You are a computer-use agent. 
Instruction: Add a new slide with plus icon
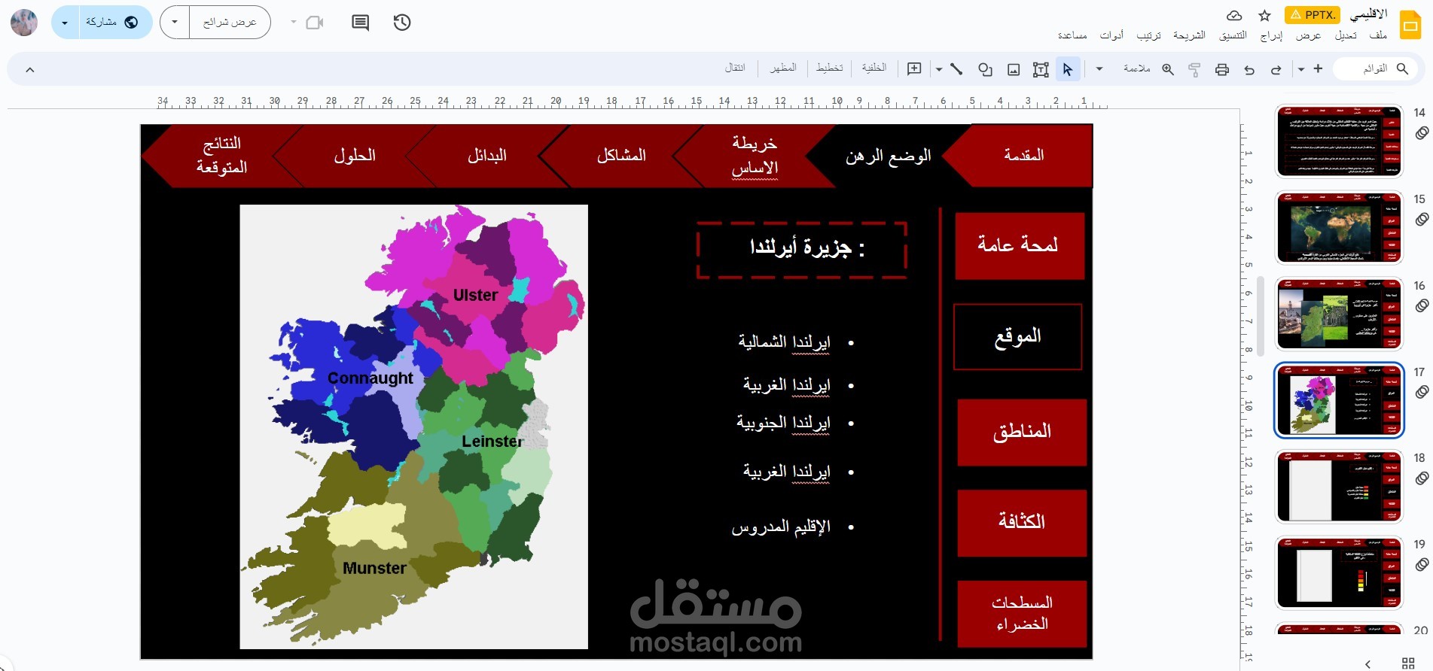1318,68
